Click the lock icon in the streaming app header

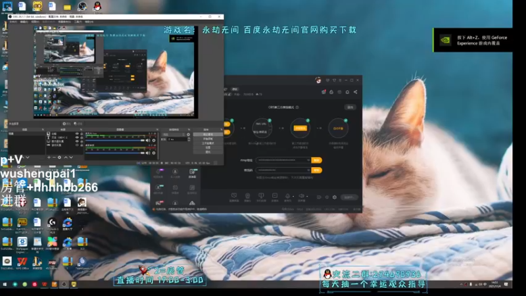[331, 92]
